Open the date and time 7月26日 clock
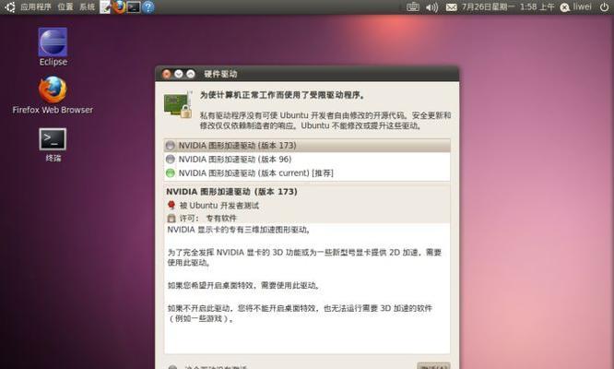This screenshot has height=369, width=614. click(x=508, y=7)
